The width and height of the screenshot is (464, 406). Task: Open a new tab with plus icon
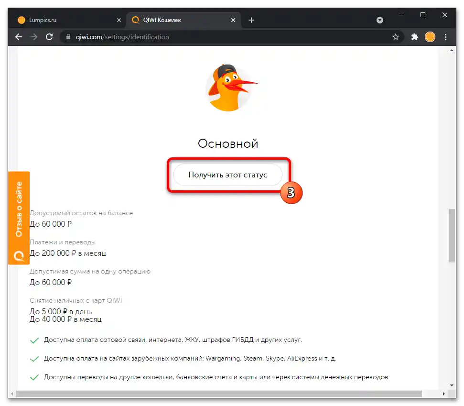pyautogui.click(x=251, y=20)
